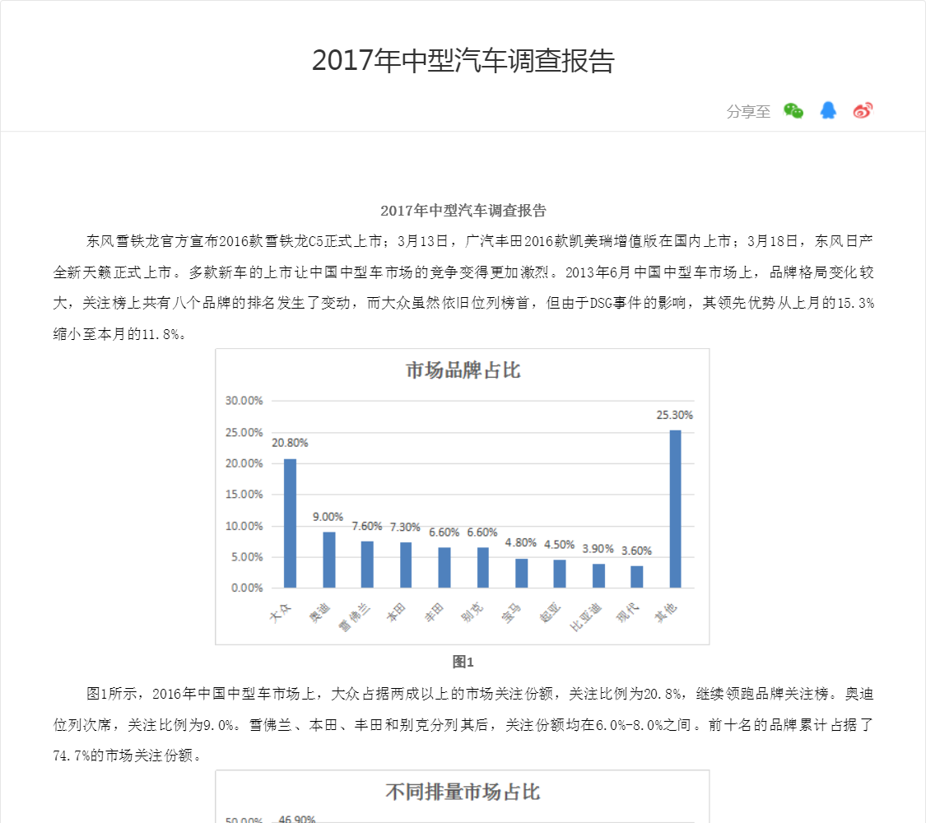Click the chart title 不同排量市场占比
Screen dimensions: 926x823
pyautogui.click(x=463, y=792)
